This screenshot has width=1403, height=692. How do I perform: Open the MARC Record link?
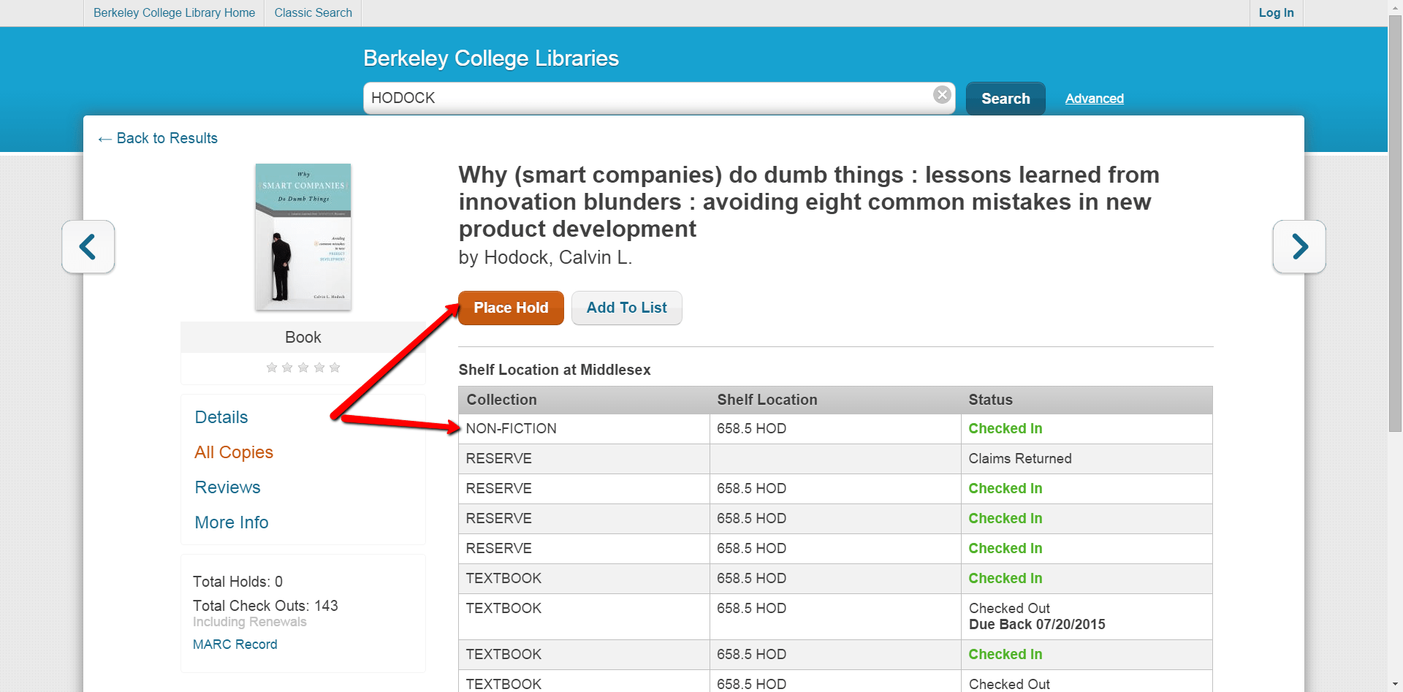(235, 645)
